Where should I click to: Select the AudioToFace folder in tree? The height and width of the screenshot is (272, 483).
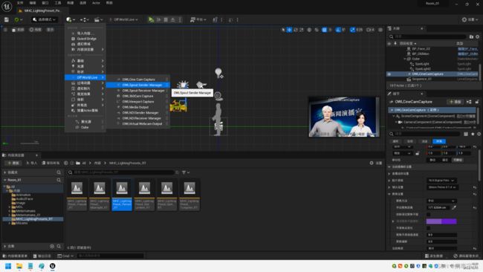coord(24,199)
